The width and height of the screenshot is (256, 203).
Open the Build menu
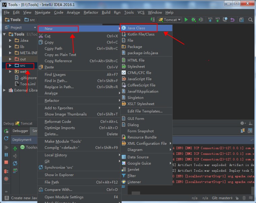click(106, 12)
